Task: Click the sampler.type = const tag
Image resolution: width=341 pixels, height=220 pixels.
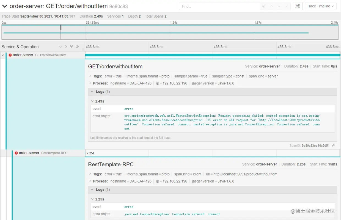Action: click(228, 76)
